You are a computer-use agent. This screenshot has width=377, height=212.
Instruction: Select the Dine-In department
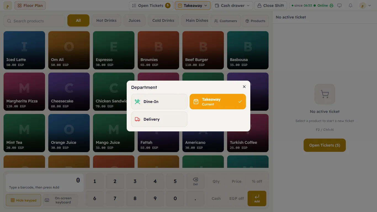pyautogui.click(x=159, y=102)
